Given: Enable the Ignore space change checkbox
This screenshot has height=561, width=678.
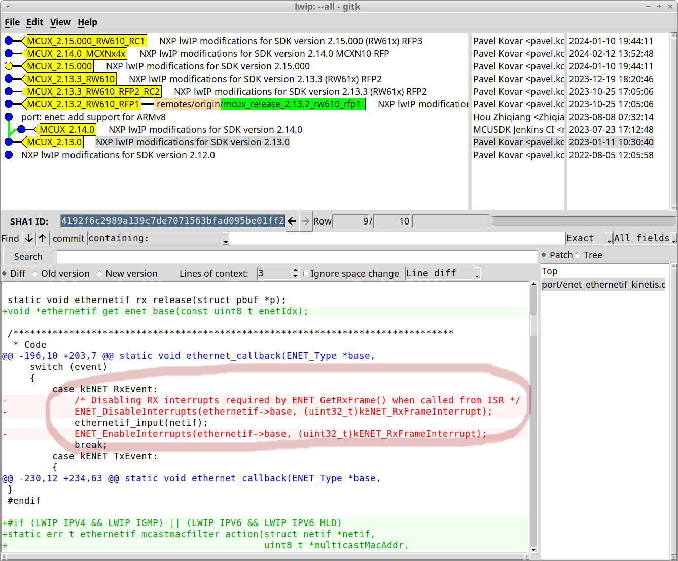Looking at the screenshot, I should [306, 273].
